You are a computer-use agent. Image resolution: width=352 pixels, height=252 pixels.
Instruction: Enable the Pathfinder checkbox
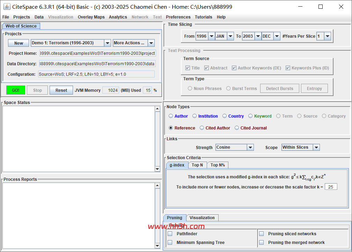(x=170, y=234)
